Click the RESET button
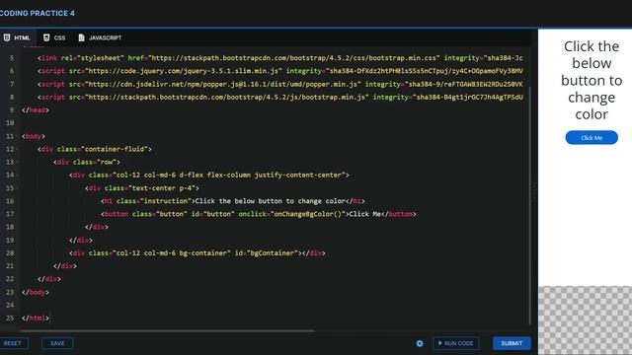The width and height of the screenshot is (632, 355). [13, 343]
